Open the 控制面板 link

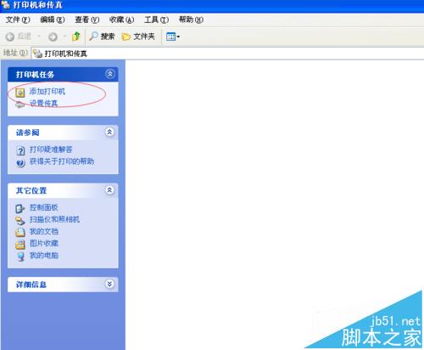44,207
